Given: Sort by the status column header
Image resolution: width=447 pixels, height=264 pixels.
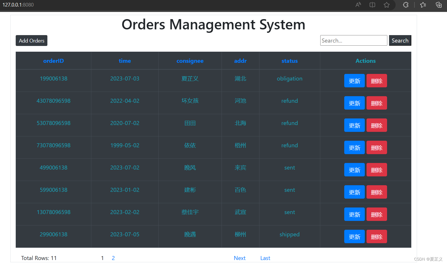Looking at the screenshot, I should (x=289, y=61).
